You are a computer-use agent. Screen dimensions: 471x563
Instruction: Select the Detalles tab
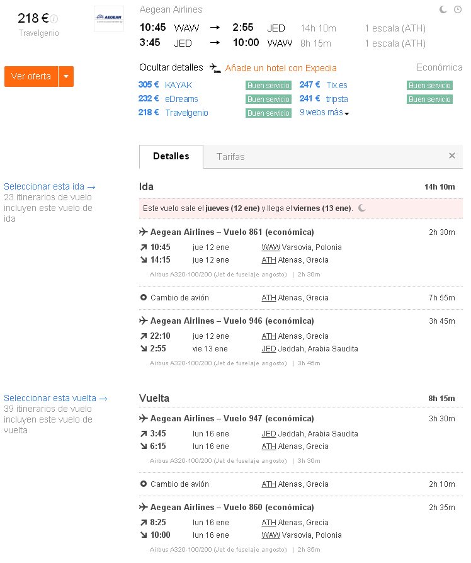[171, 157]
